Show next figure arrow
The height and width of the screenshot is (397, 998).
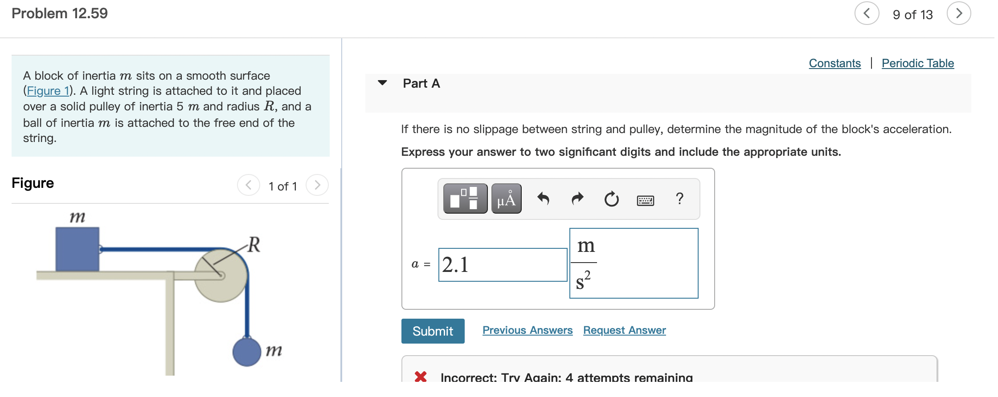click(317, 185)
